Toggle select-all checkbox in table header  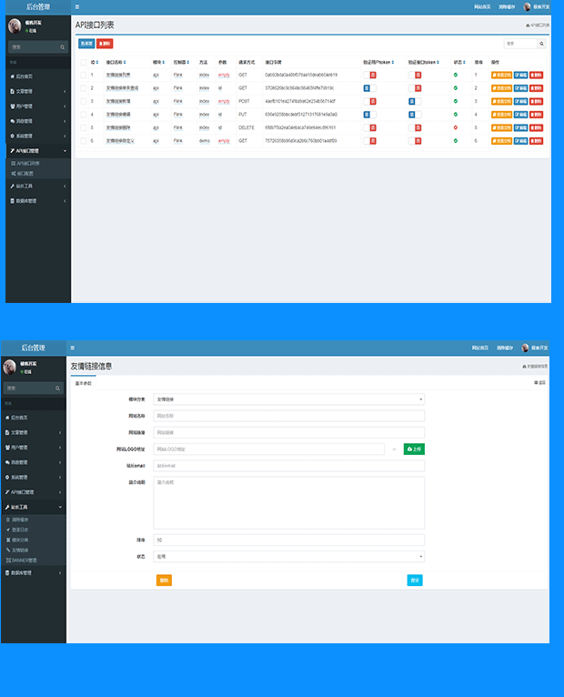tap(83, 62)
